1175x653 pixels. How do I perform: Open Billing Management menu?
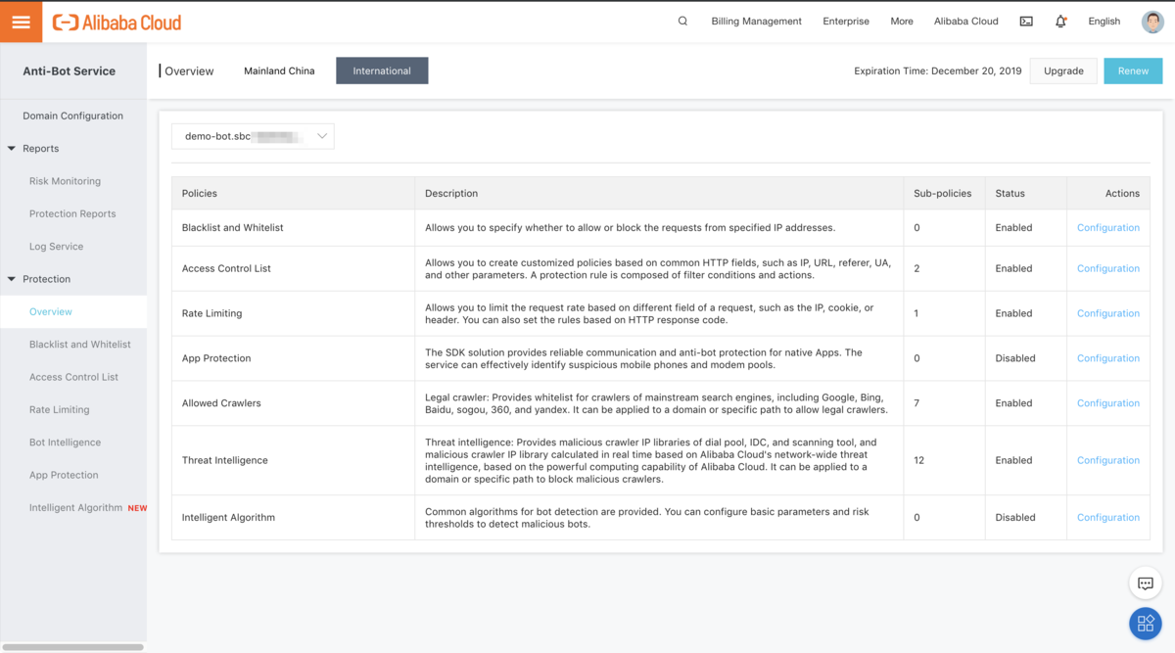click(x=756, y=21)
